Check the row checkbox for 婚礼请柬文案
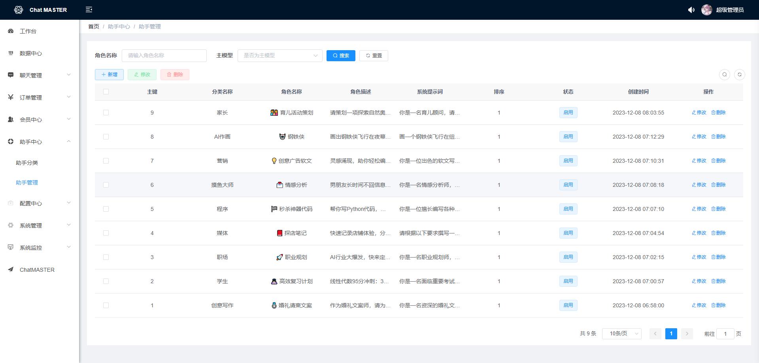This screenshot has width=759, height=363. [106, 305]
